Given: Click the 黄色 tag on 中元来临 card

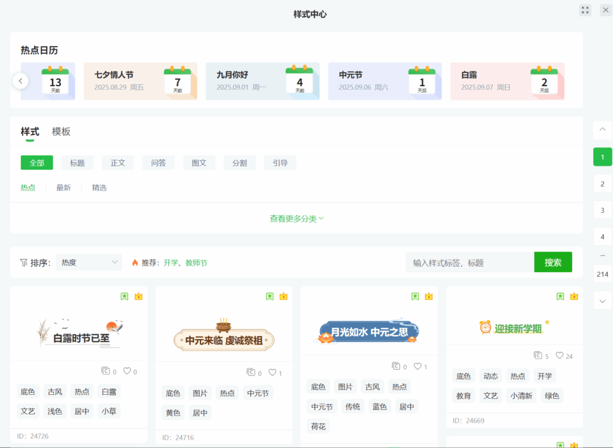Looking at the screenshot, I should [x=173, y=413].
